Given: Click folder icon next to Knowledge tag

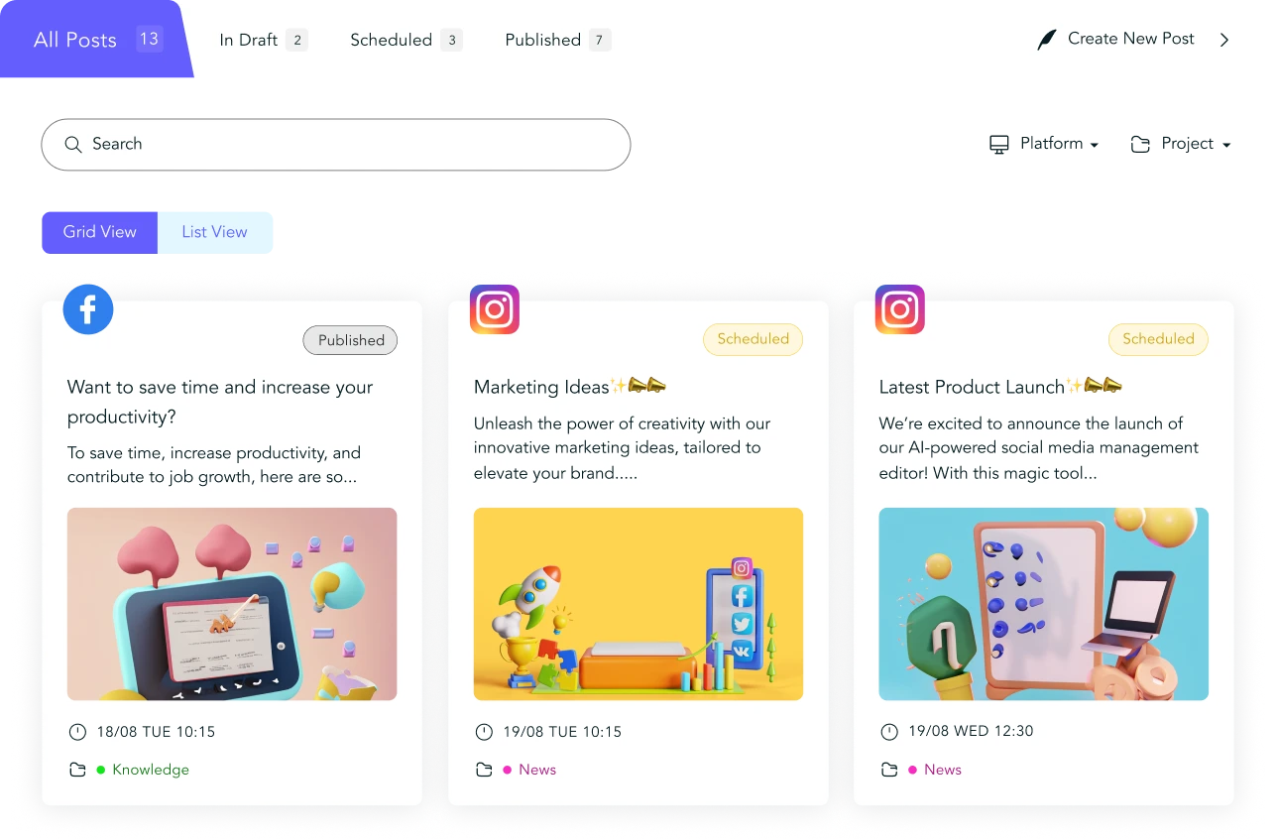Looking at the screenshot, I should [77, 770].
